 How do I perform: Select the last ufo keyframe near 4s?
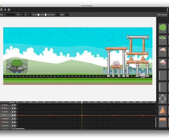click(x=143, y=115)
